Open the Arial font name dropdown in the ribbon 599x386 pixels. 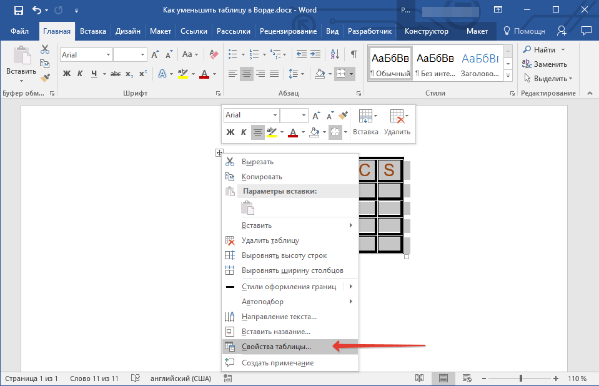coord(108,55)
